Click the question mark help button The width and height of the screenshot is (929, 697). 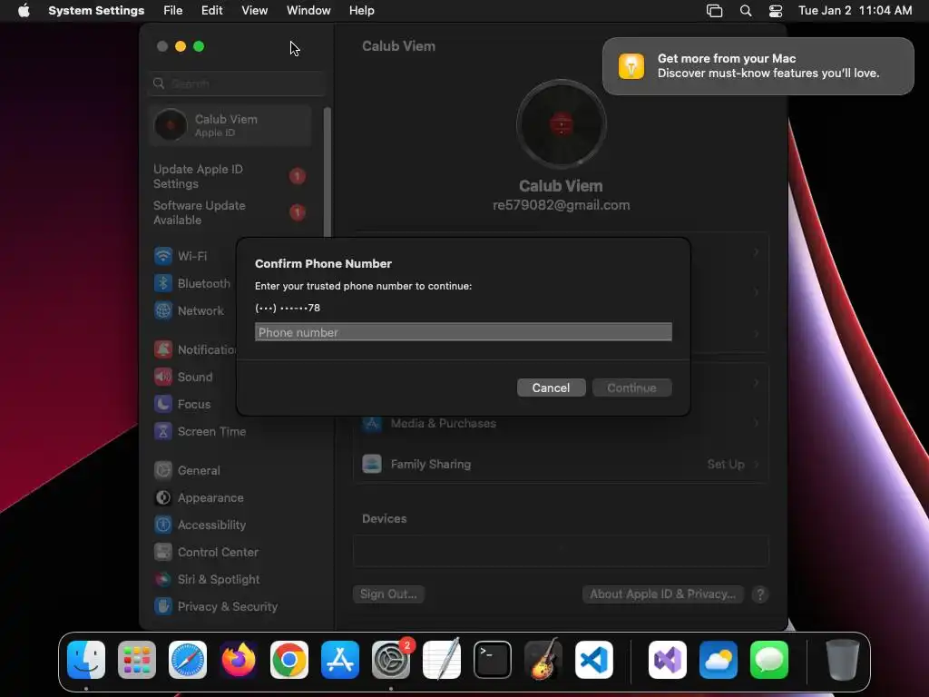coord(760,594)
